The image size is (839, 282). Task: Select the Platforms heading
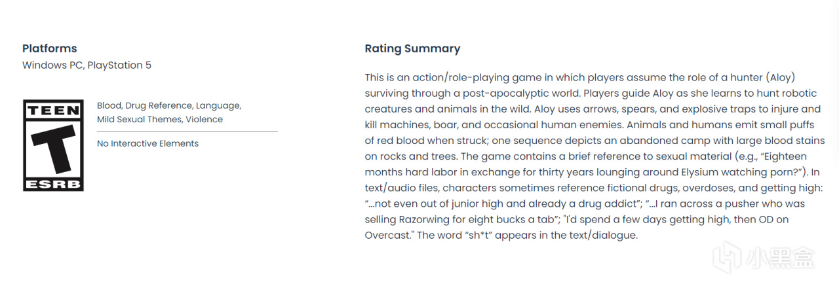[50, 48]
